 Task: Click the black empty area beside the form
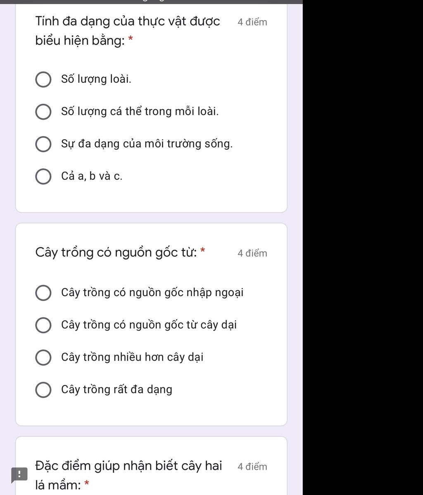click(x=363, y=248)
